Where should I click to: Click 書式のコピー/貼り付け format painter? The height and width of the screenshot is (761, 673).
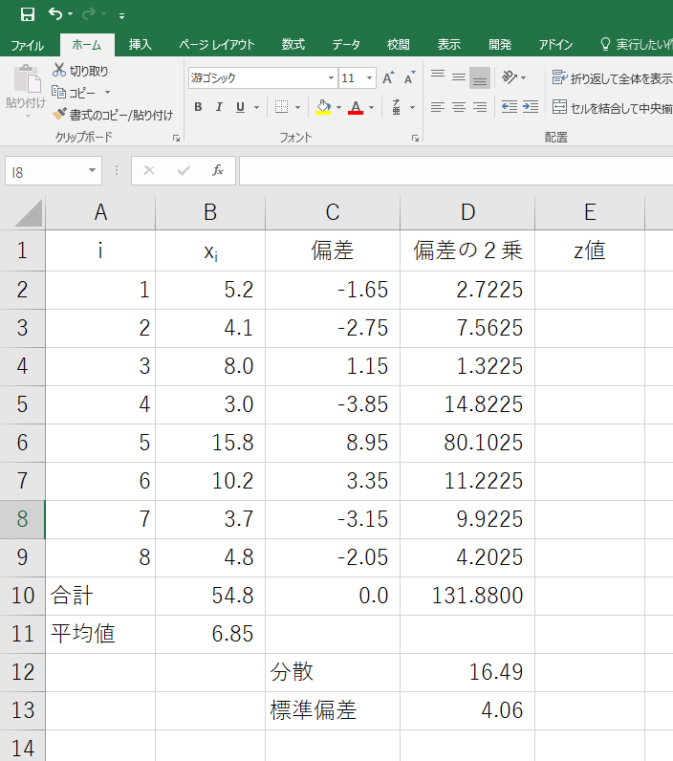[113, 115]
